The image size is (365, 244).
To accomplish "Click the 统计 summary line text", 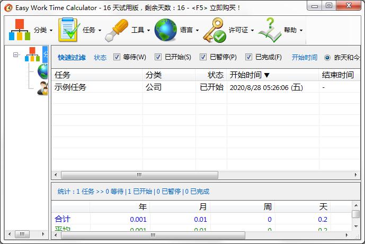I will point(133,192).
